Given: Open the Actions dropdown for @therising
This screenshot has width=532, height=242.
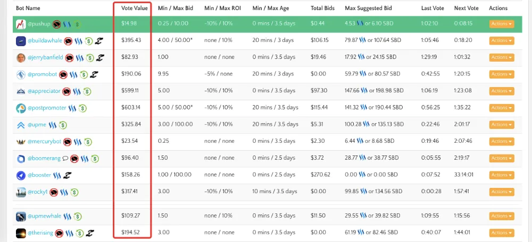Looking at the screenshot, I should coord(502,232).
